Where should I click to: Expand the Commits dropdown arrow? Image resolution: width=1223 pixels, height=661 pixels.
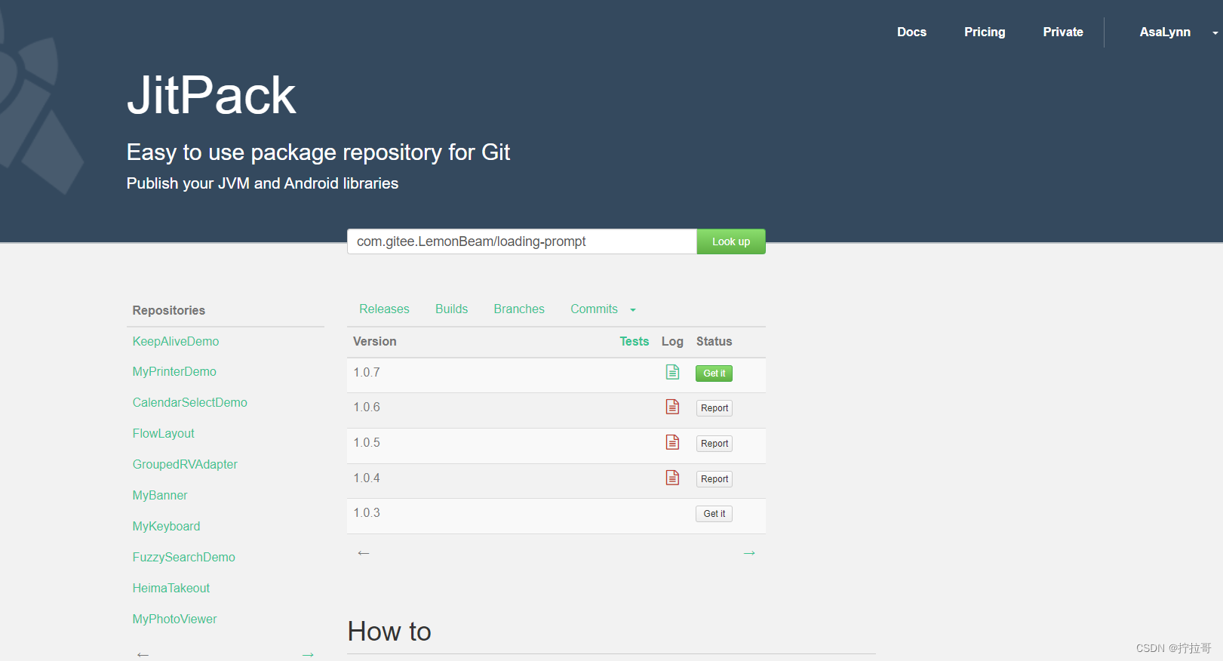point(633,310)
